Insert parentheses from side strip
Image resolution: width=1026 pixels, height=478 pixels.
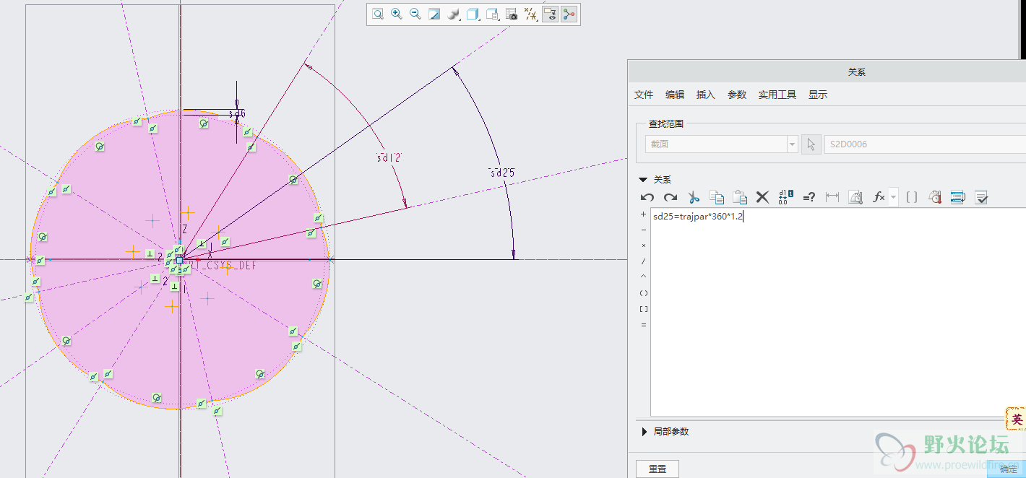pyautogui.click(x=644, y=293)
